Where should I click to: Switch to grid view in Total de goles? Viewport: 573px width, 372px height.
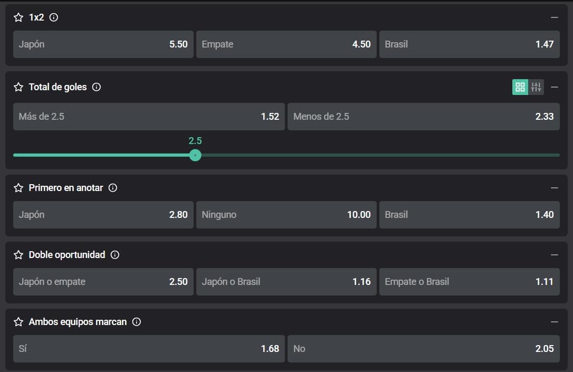point(520,87)
